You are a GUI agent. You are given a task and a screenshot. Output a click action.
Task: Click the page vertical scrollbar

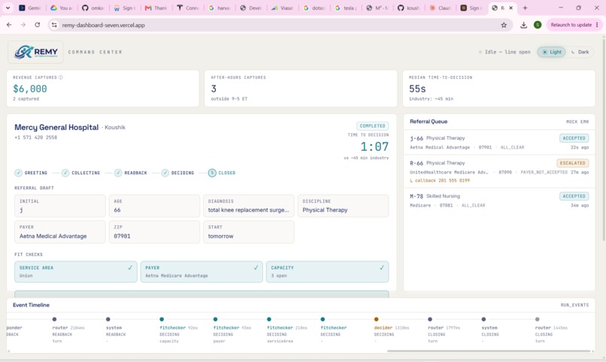[x=604, y=139]
